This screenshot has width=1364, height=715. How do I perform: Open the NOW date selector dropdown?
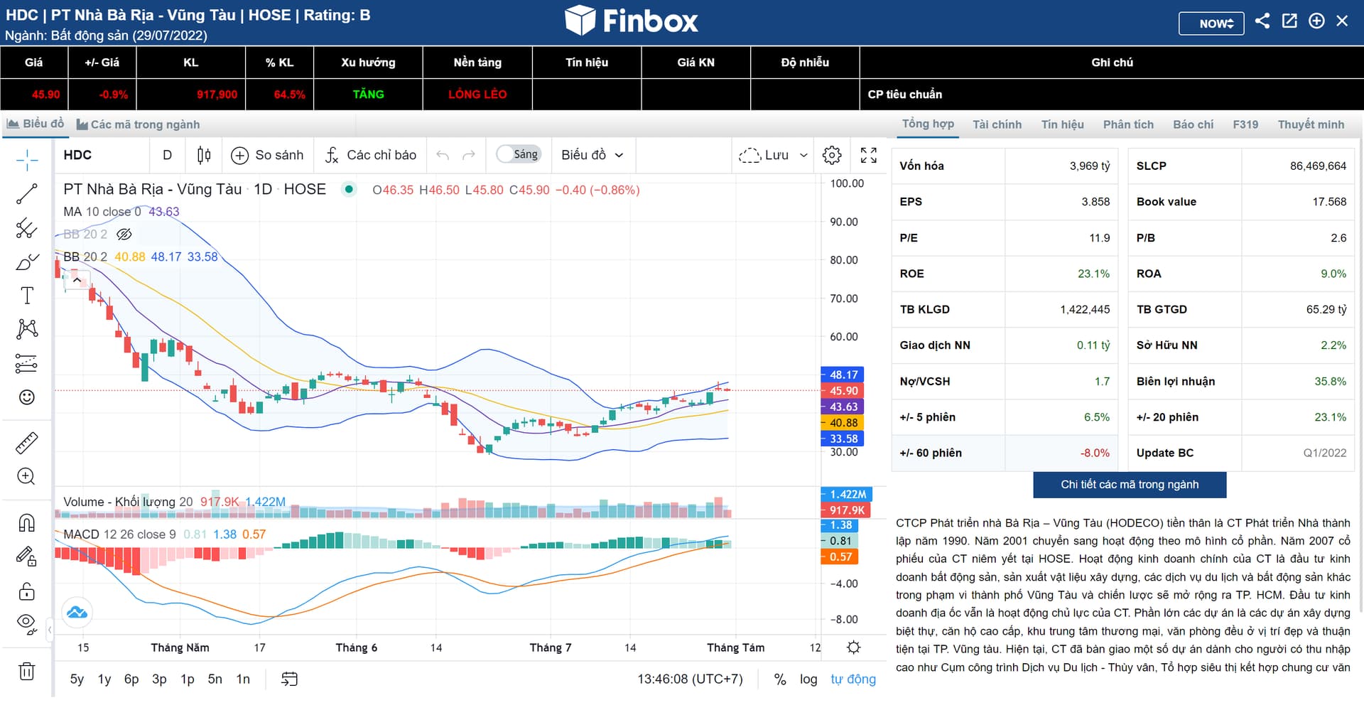[1211, 23]
